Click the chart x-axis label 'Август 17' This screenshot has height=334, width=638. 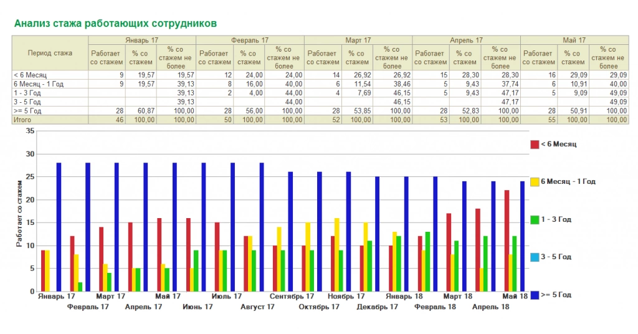(257, 307)
